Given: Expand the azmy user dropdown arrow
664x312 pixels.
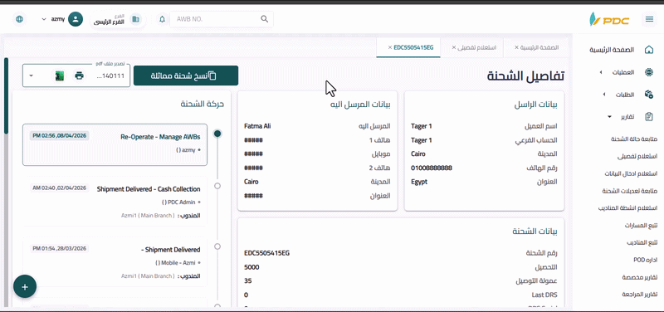Looking at the screenshot, I should (44, 19).
